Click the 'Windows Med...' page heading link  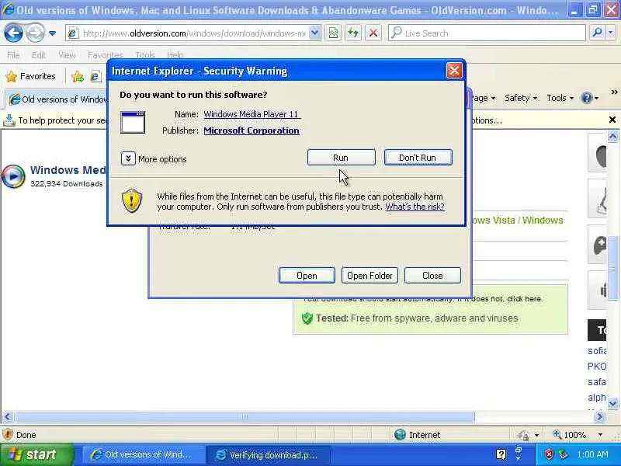[x=68, y=170]
